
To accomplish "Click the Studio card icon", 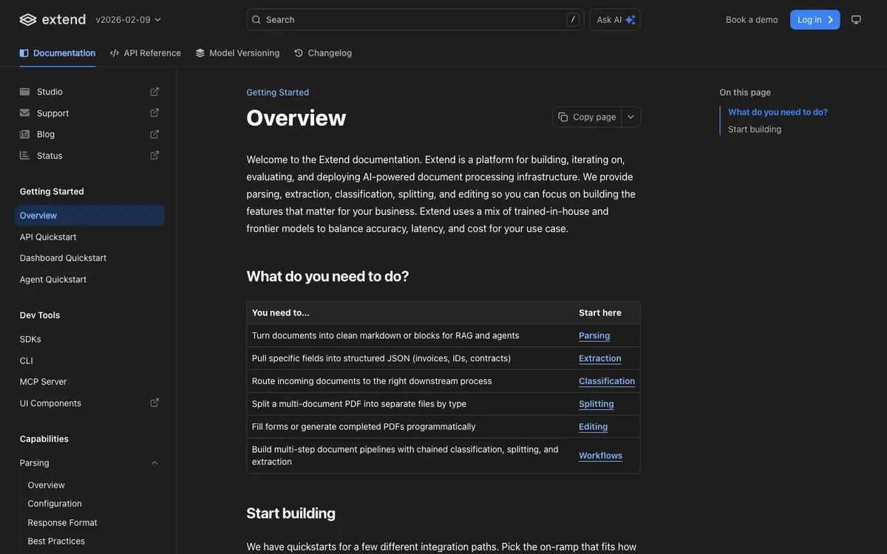I will click(x=25, y=92).
